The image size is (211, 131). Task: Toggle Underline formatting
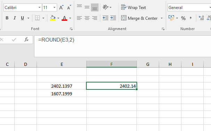(x=22, y=18)
